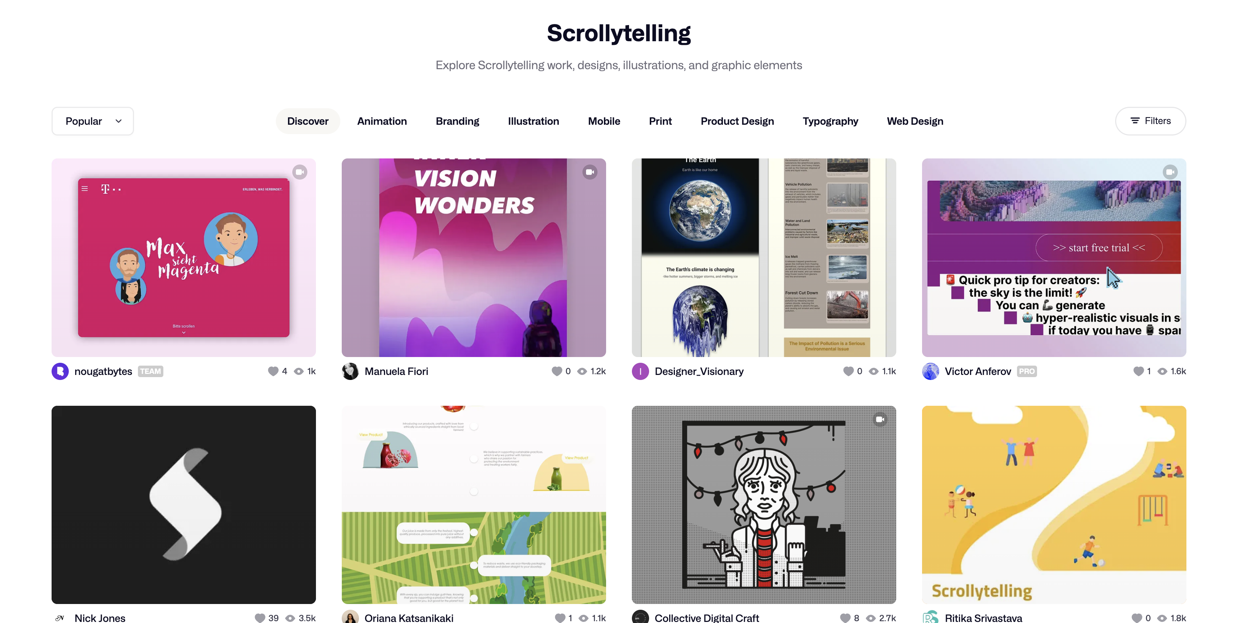Open the Max sieht Magenta shot thumbnail
Viewport: 1238px width, 623px height.
click(x=183, y=257)
